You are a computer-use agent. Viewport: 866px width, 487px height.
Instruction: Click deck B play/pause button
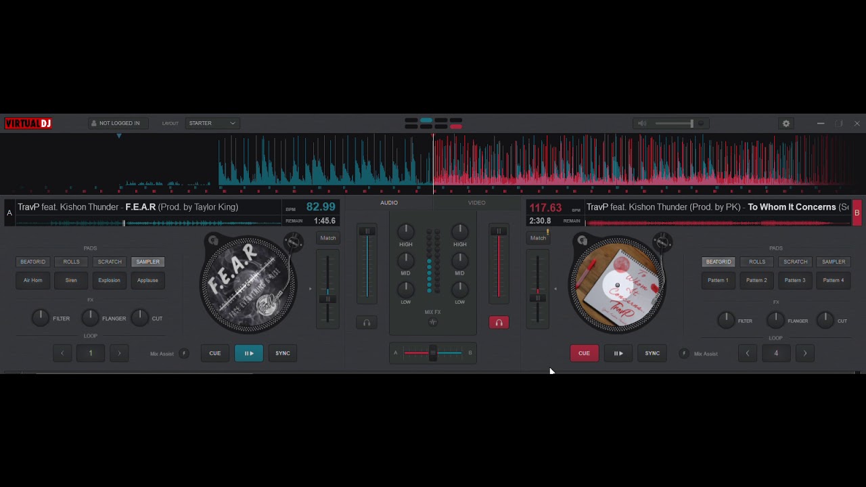click(x=618, y=353)
